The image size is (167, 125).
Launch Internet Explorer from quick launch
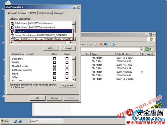[20, 121]
